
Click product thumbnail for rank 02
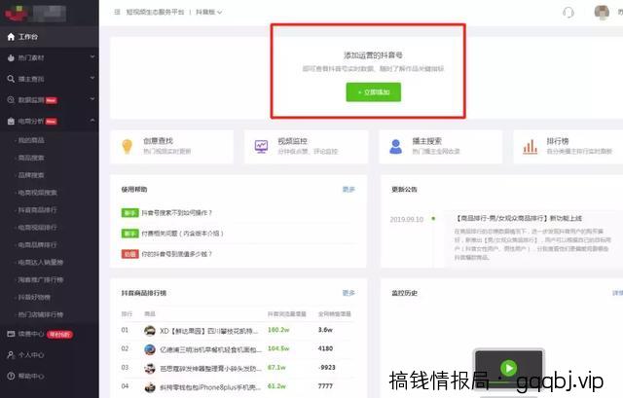150,349
